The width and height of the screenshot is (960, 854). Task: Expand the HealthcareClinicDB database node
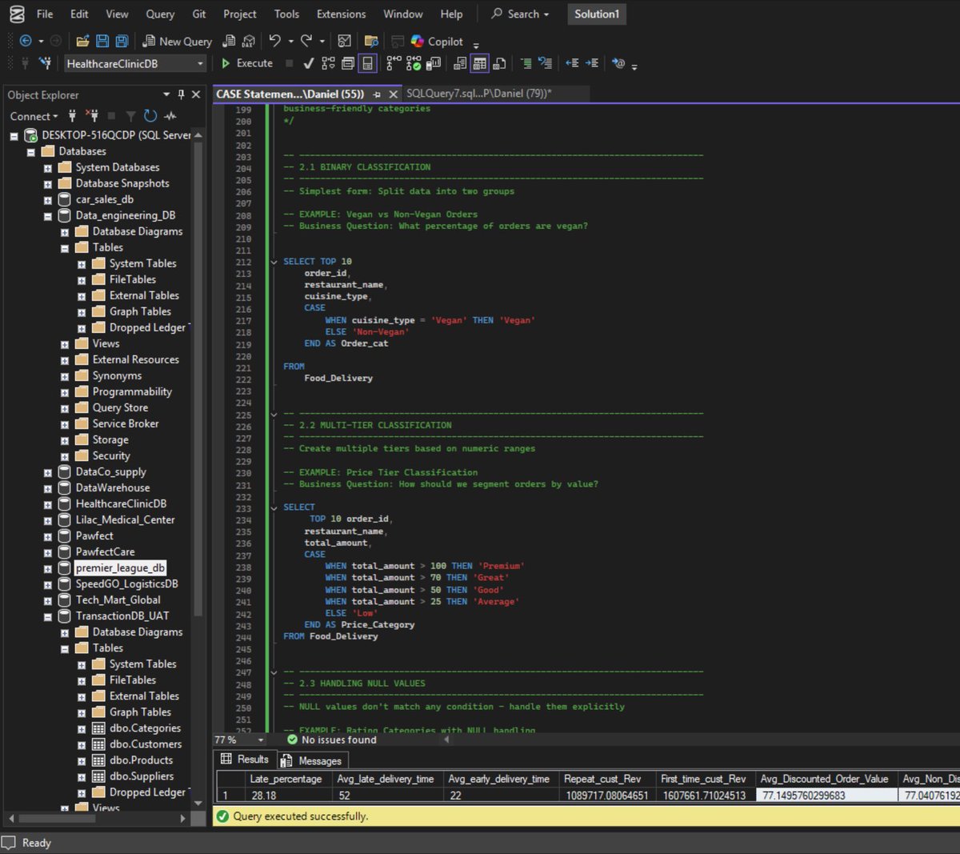(x=47, y=504)
